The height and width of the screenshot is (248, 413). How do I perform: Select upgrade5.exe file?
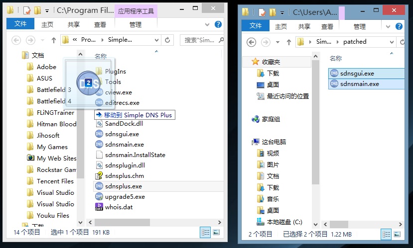(120, 197)
